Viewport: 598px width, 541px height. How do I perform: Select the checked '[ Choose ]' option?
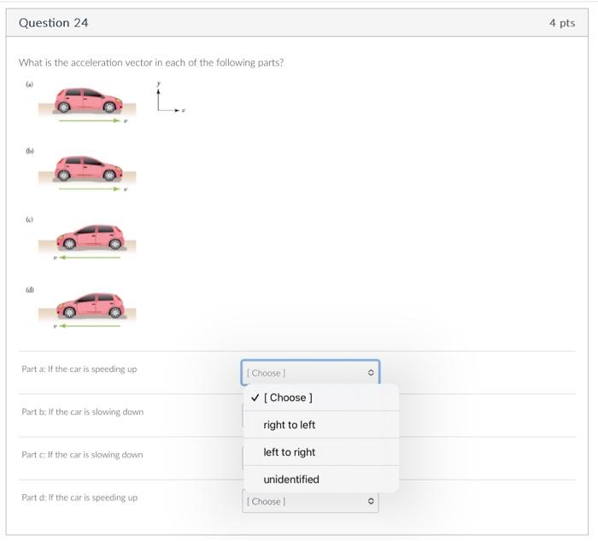tap(321, 398)
